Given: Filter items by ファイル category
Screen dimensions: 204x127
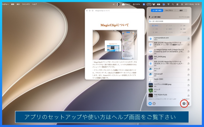Looking at the screenshot, I should (x=169, y=32).
